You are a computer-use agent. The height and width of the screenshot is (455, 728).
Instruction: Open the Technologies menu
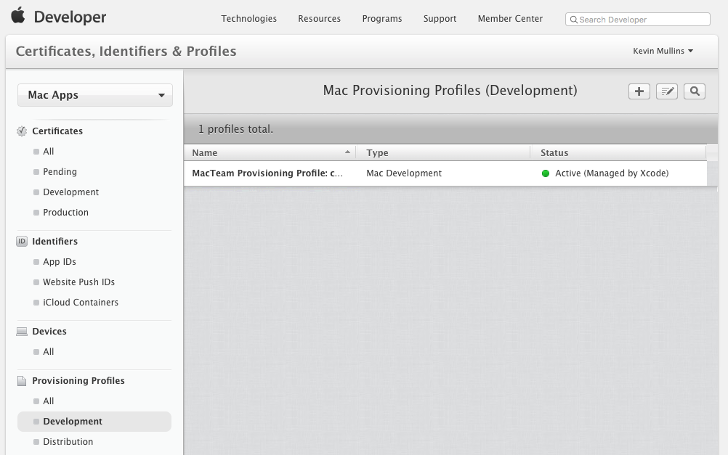click(249, 19)
